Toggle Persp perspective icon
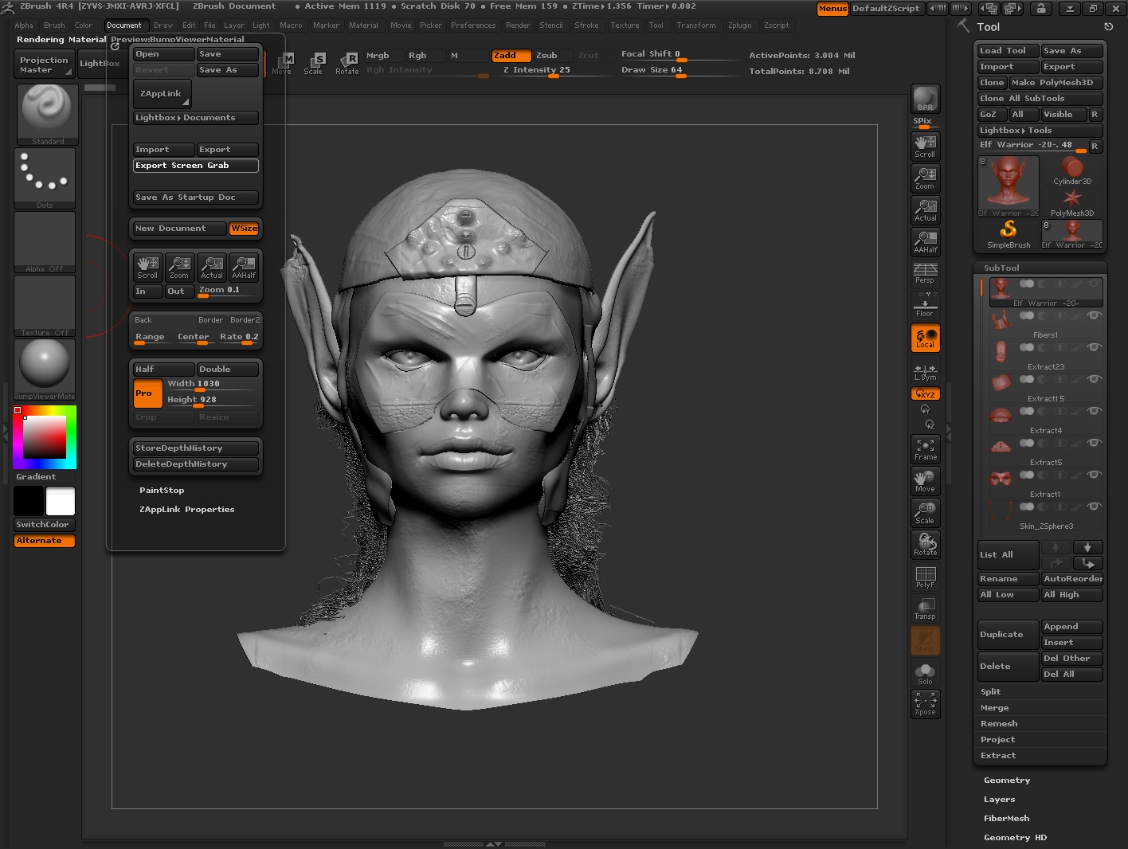Viewport: 1128px width, 849px height. (925, 273)
